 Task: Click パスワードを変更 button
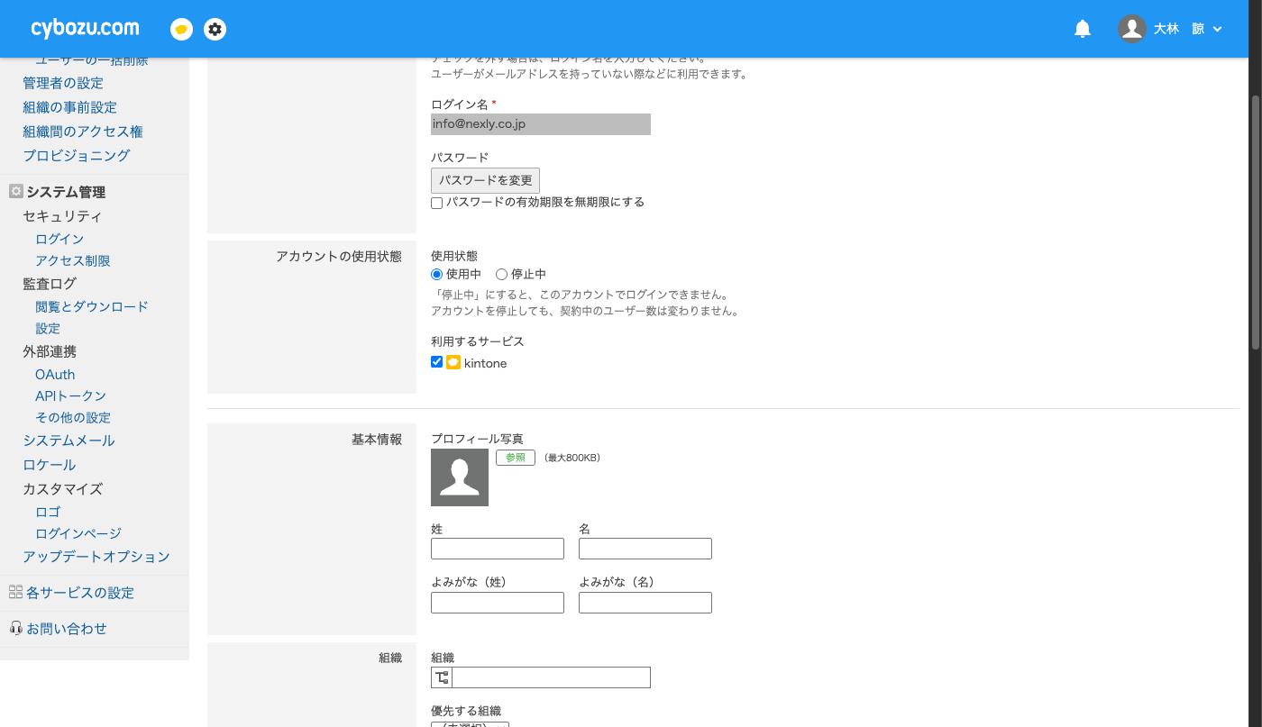485,180
